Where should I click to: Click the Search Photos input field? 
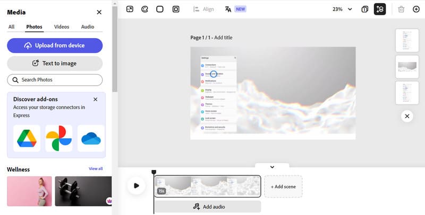tap(55, 80)
